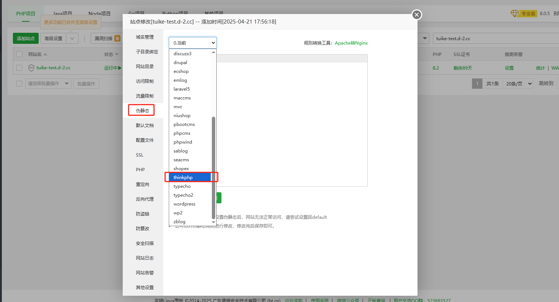Image resolution: width=559 pixels, height=302 pixels.
Task: Click the vulnerability scan count badge
Action: click(x=117, y=38)
